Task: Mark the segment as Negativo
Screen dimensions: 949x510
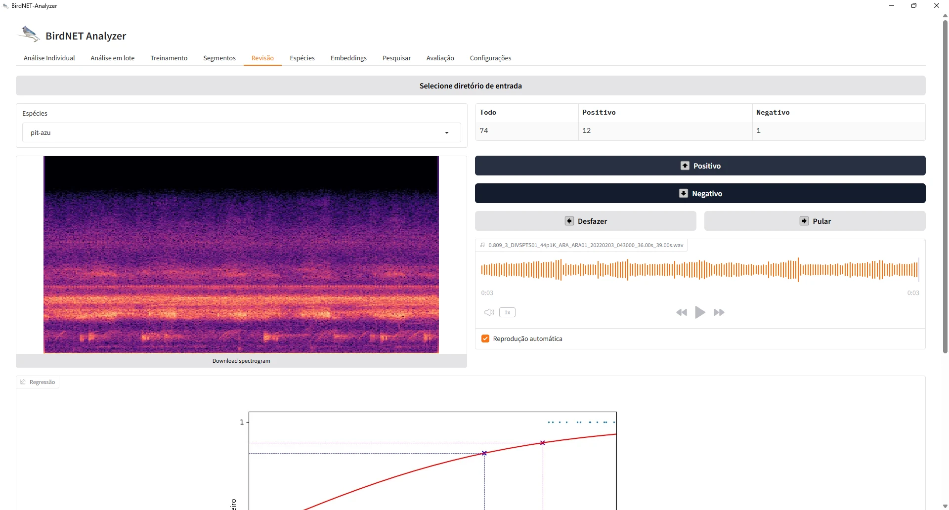Action: pos(700,193)
